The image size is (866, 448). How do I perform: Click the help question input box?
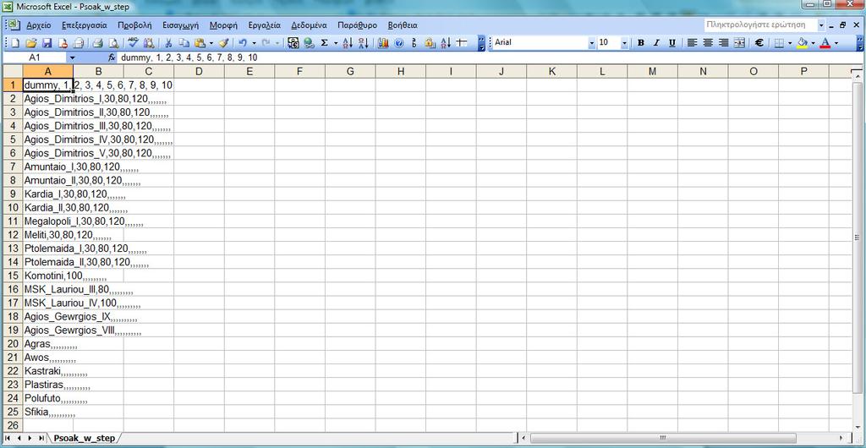click(x=759, y=25)
